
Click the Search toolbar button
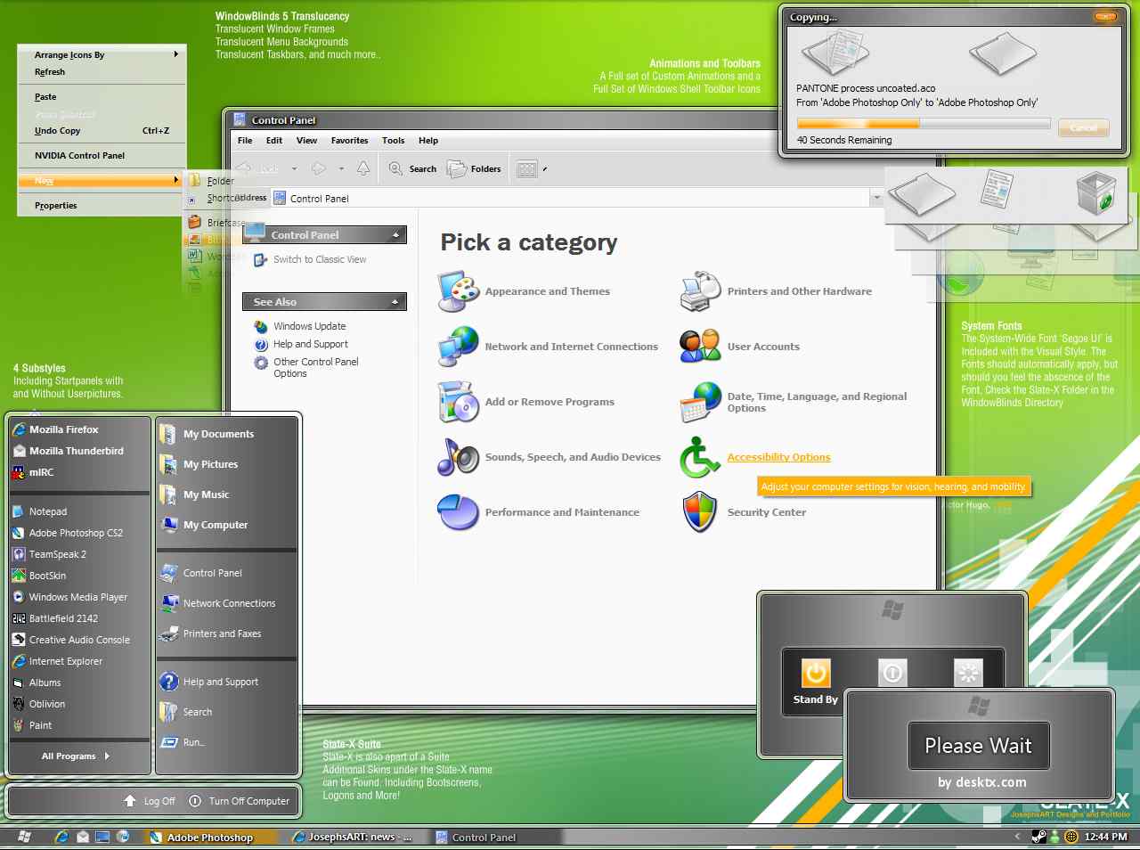pos(412,168)
